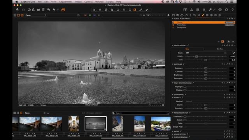249x140 pixels.
Task: Pick white balance with the eyedropper icon
Action: [233, 53]
